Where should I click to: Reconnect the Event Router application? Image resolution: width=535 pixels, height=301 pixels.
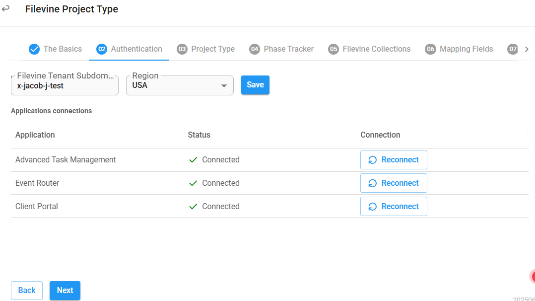point(394,183)
